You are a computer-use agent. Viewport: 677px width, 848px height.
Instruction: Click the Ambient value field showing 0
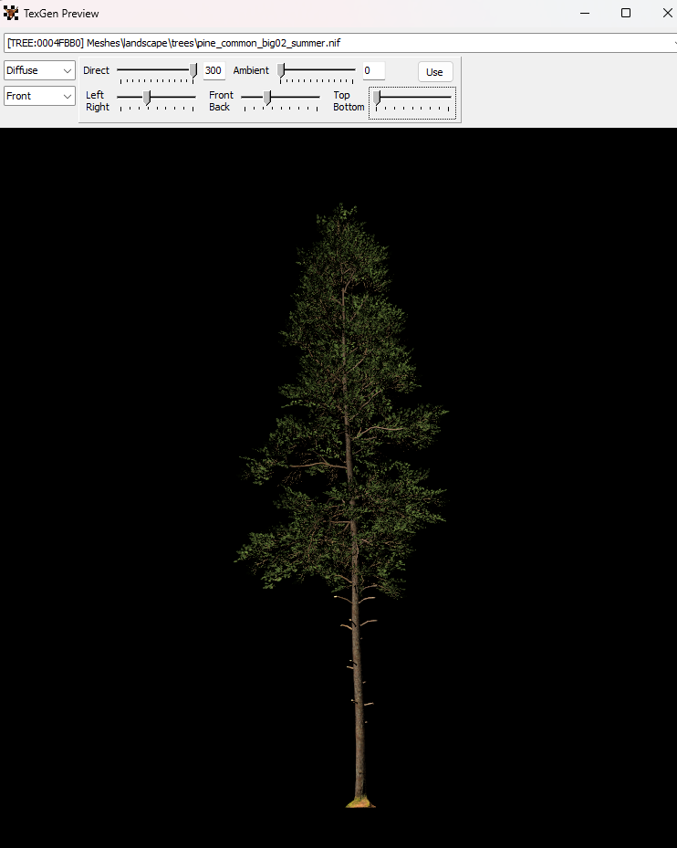tap(373, 71)
